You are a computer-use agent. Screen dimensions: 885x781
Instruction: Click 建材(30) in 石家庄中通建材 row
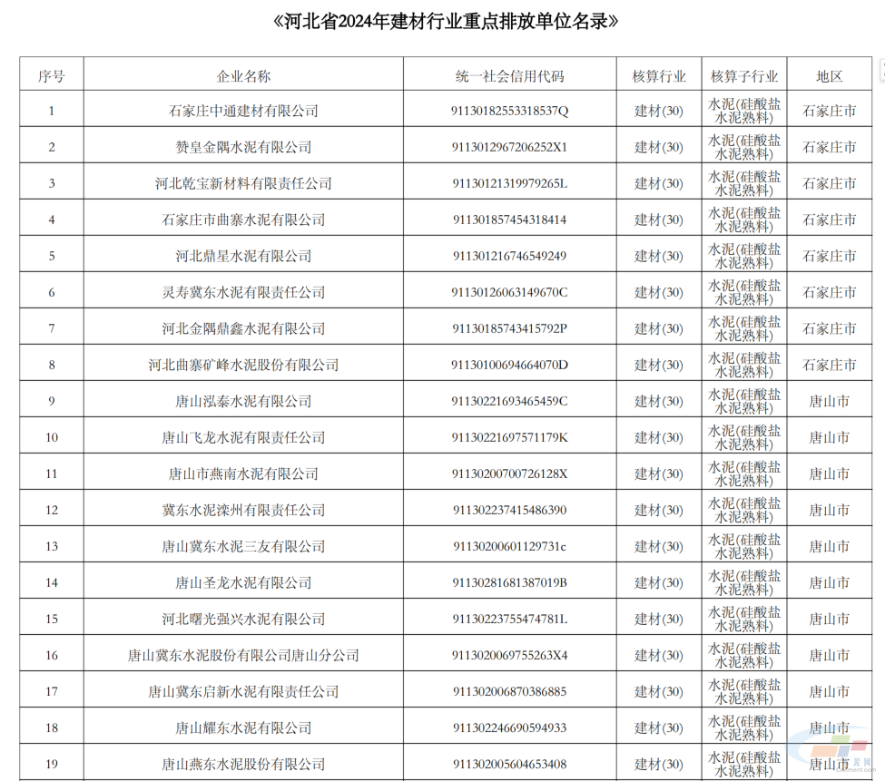point(659,111)
